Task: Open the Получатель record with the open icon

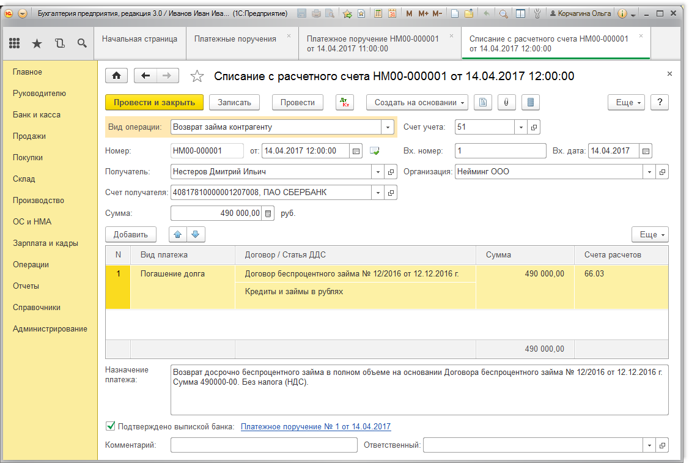Action: click(x=391, y=172)
